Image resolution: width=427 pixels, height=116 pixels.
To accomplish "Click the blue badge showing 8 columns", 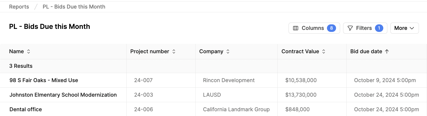I will coord(331,28).
